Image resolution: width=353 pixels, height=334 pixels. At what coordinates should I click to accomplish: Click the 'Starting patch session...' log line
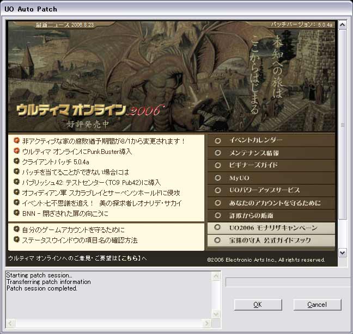[39, 275]
